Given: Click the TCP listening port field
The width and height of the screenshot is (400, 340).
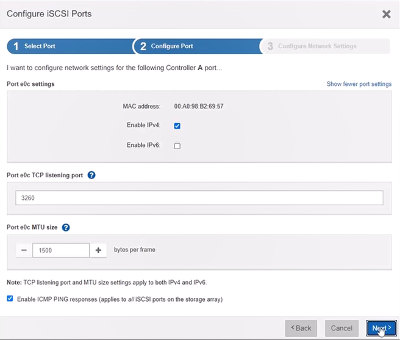Looking at the screenshot, I should coord(199,198).
